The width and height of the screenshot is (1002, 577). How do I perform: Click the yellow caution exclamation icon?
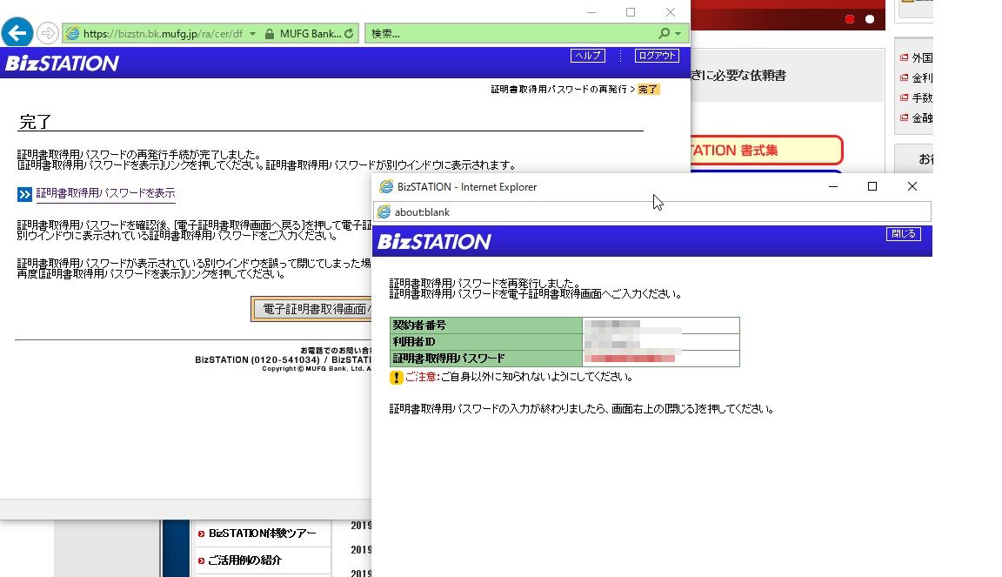tap(397, 378)
